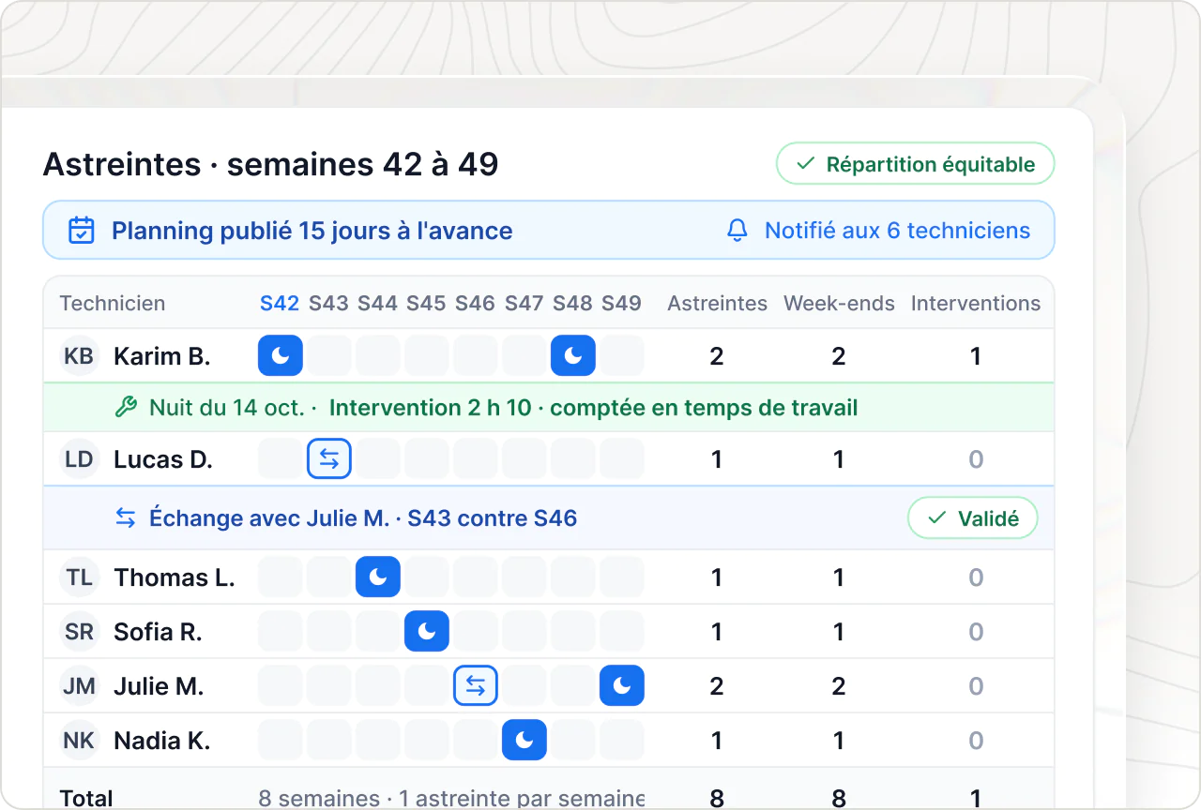Screen dimensions: 1201x810
Task: Select the name Lucas D.
Action: pyautogui.click(x=163, y=459)
